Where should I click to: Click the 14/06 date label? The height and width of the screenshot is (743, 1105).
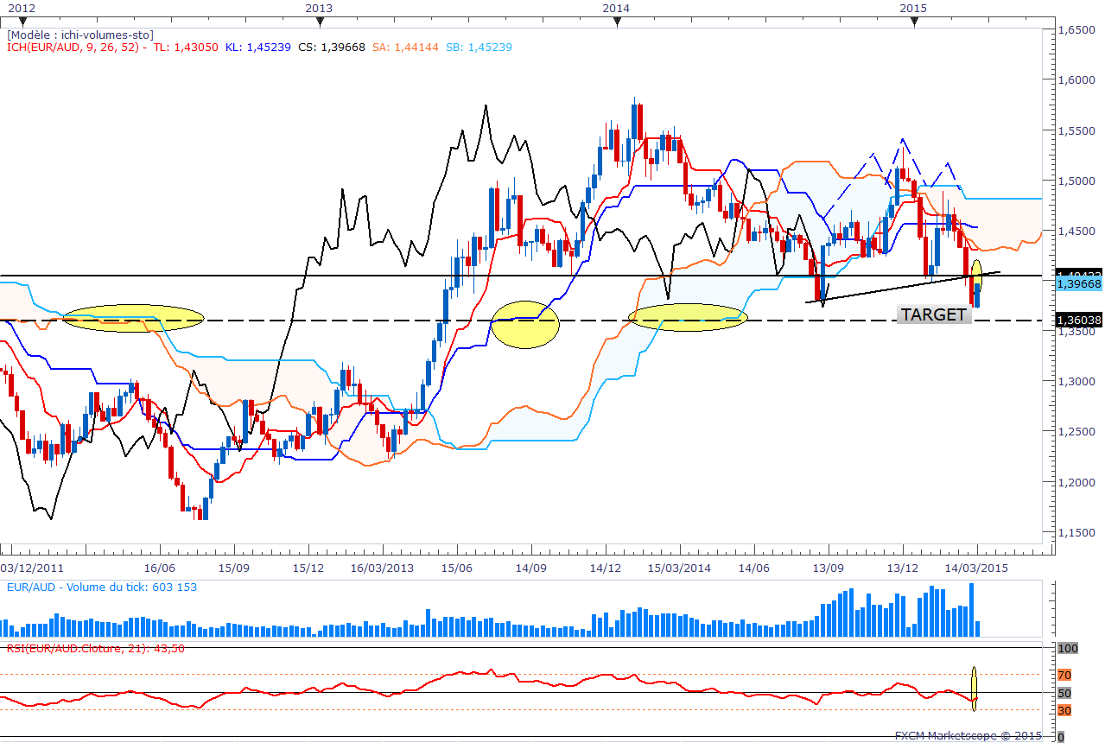(754, 568)
